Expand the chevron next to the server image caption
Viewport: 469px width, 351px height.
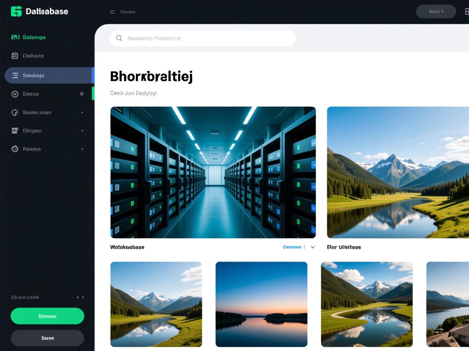click(313, 247)
